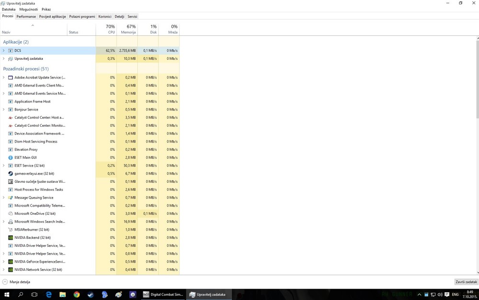Click the gameoverlayui.exe Steam icon
Screen dimensions: 479x300
pos(11,174)
